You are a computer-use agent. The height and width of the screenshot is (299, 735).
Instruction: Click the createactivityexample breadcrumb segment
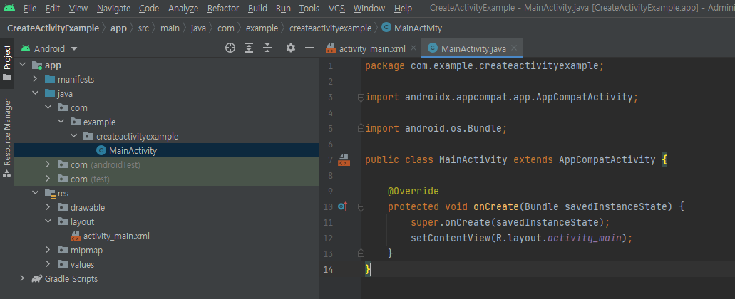331,28
